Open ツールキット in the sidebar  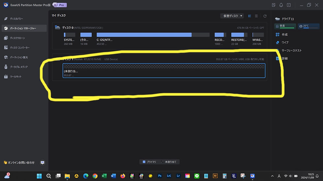24,77
